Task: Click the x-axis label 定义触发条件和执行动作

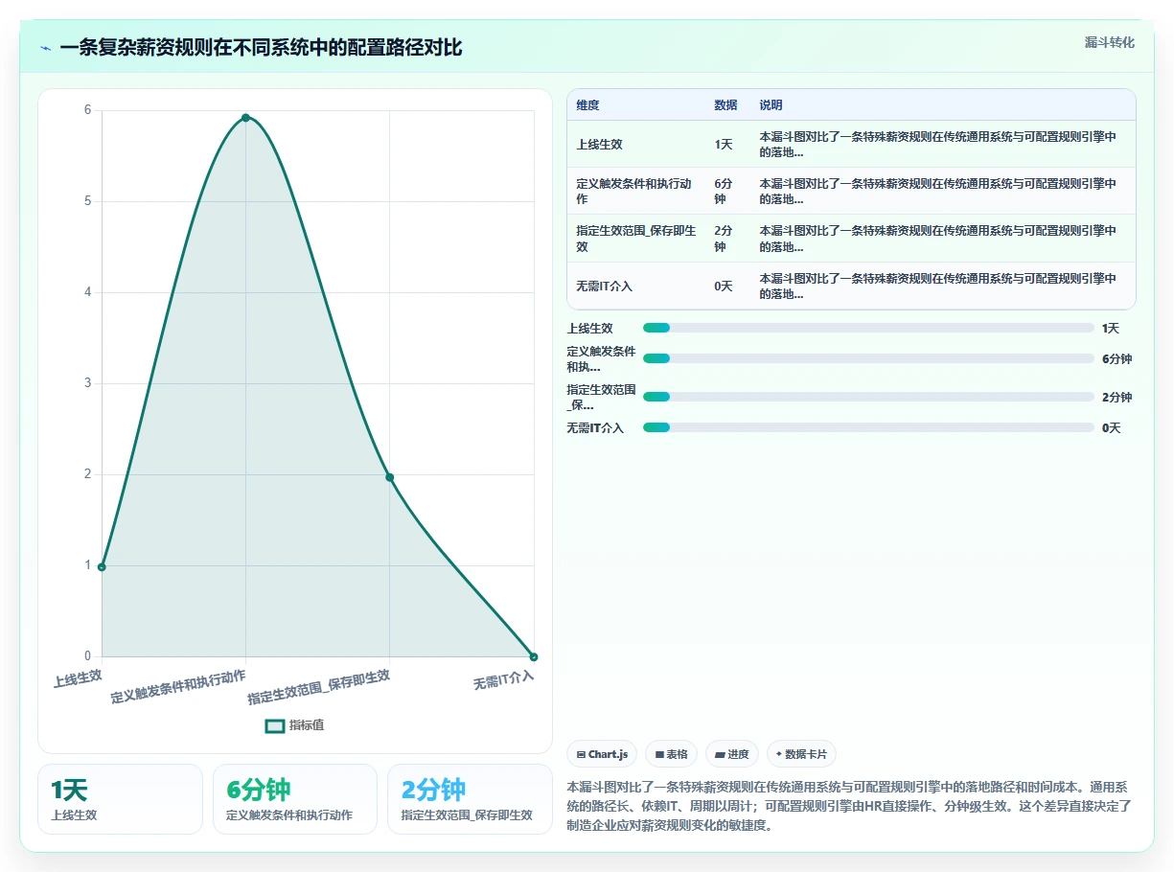Action: [178, 686]
